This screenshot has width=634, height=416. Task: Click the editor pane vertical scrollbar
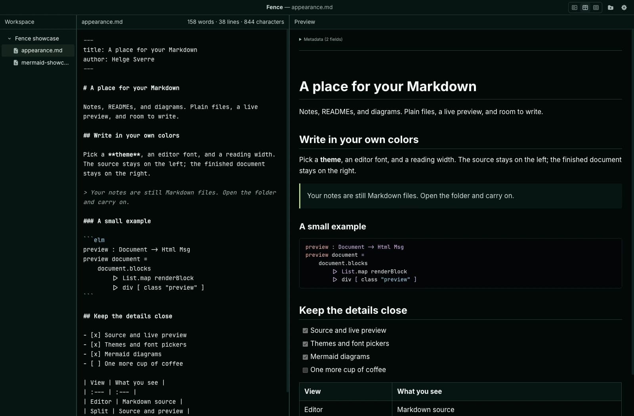tap(288, 211)
